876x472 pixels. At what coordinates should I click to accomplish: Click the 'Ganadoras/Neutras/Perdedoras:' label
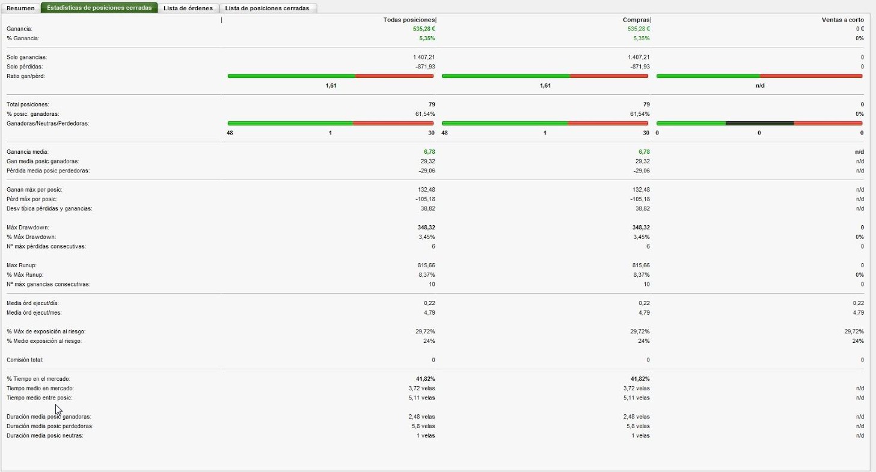[47, 124]
